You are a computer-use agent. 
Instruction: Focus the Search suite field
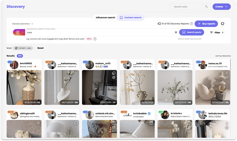(x=190, y=7)
